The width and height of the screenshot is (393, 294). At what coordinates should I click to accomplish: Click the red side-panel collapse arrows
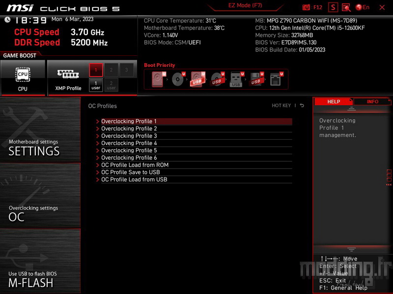click(x=389, y=185)
